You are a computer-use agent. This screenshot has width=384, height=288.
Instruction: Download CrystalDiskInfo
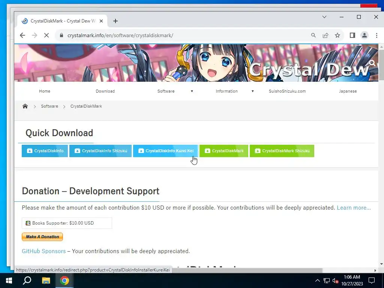[x=45, y=151]
